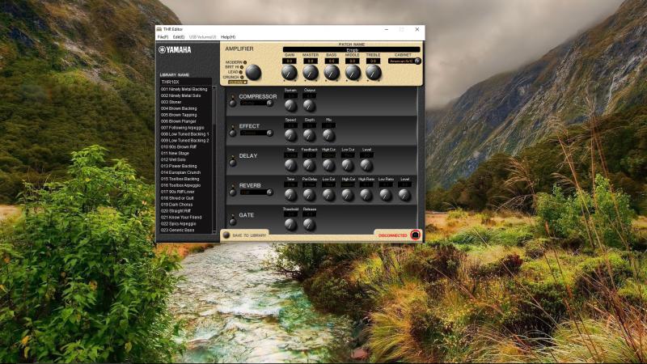Screen dimensions: 647x364
Task: Open the File menu
Action: coord(163,37)
